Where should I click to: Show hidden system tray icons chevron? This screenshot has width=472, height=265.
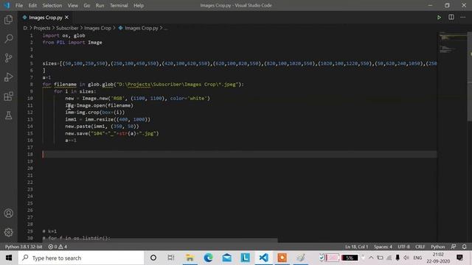click(x=371, y=258)
